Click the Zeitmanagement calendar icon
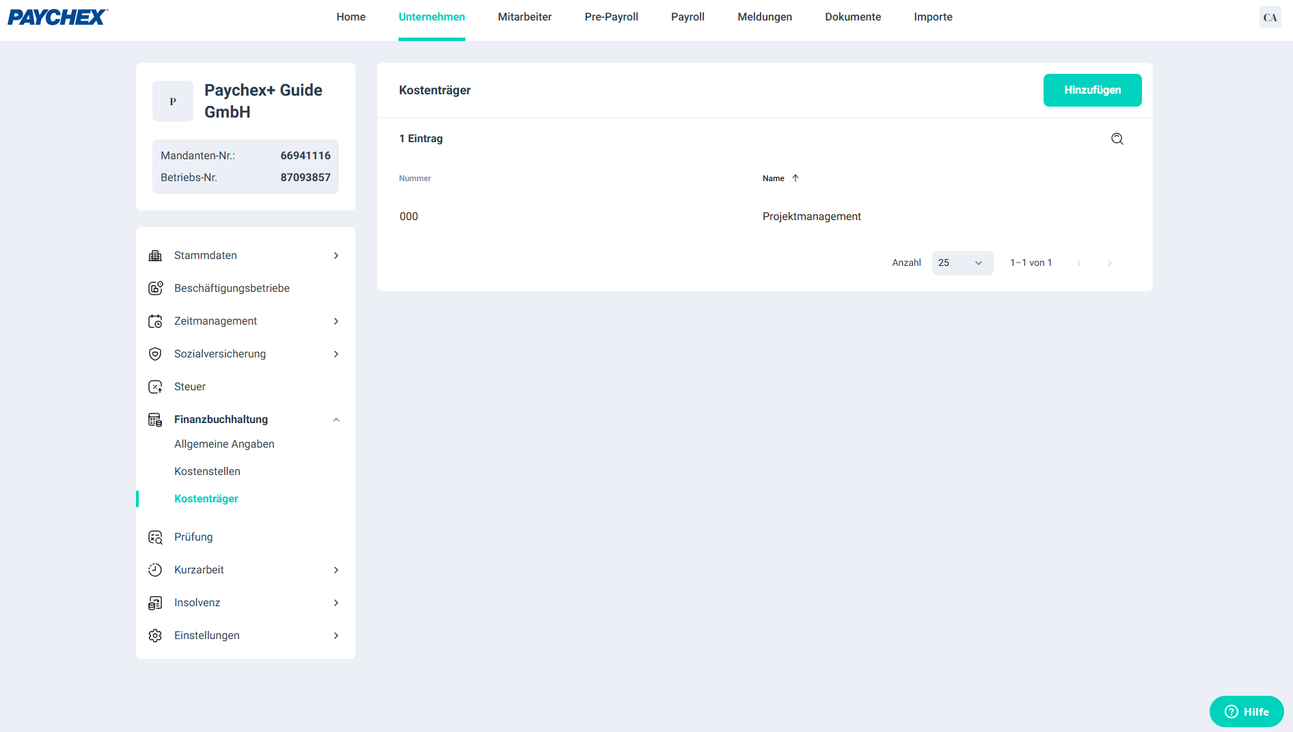Screen dimensions: 1293x732 tap(155, 321)
